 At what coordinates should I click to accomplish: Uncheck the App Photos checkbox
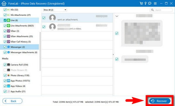5,81
